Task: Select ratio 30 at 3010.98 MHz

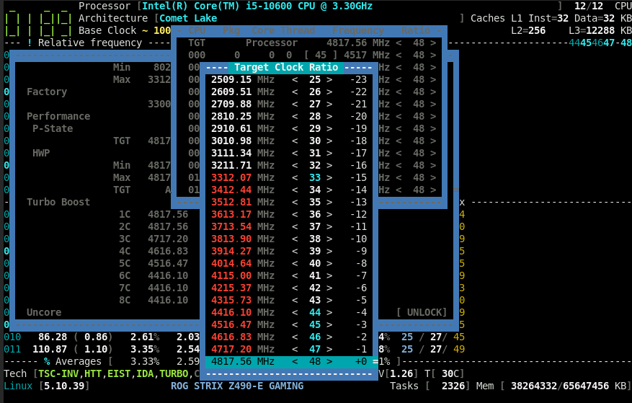Action: (289, 141)
